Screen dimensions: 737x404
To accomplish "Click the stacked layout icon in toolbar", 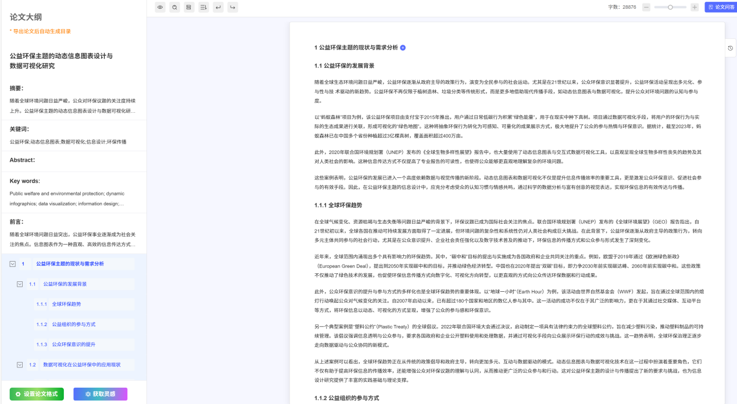I will tap(189, 7).
